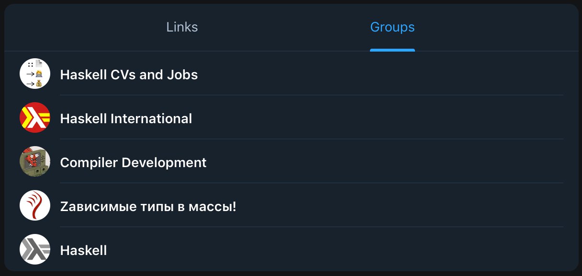Select blank space in the last Haskell row

(335, 250)
